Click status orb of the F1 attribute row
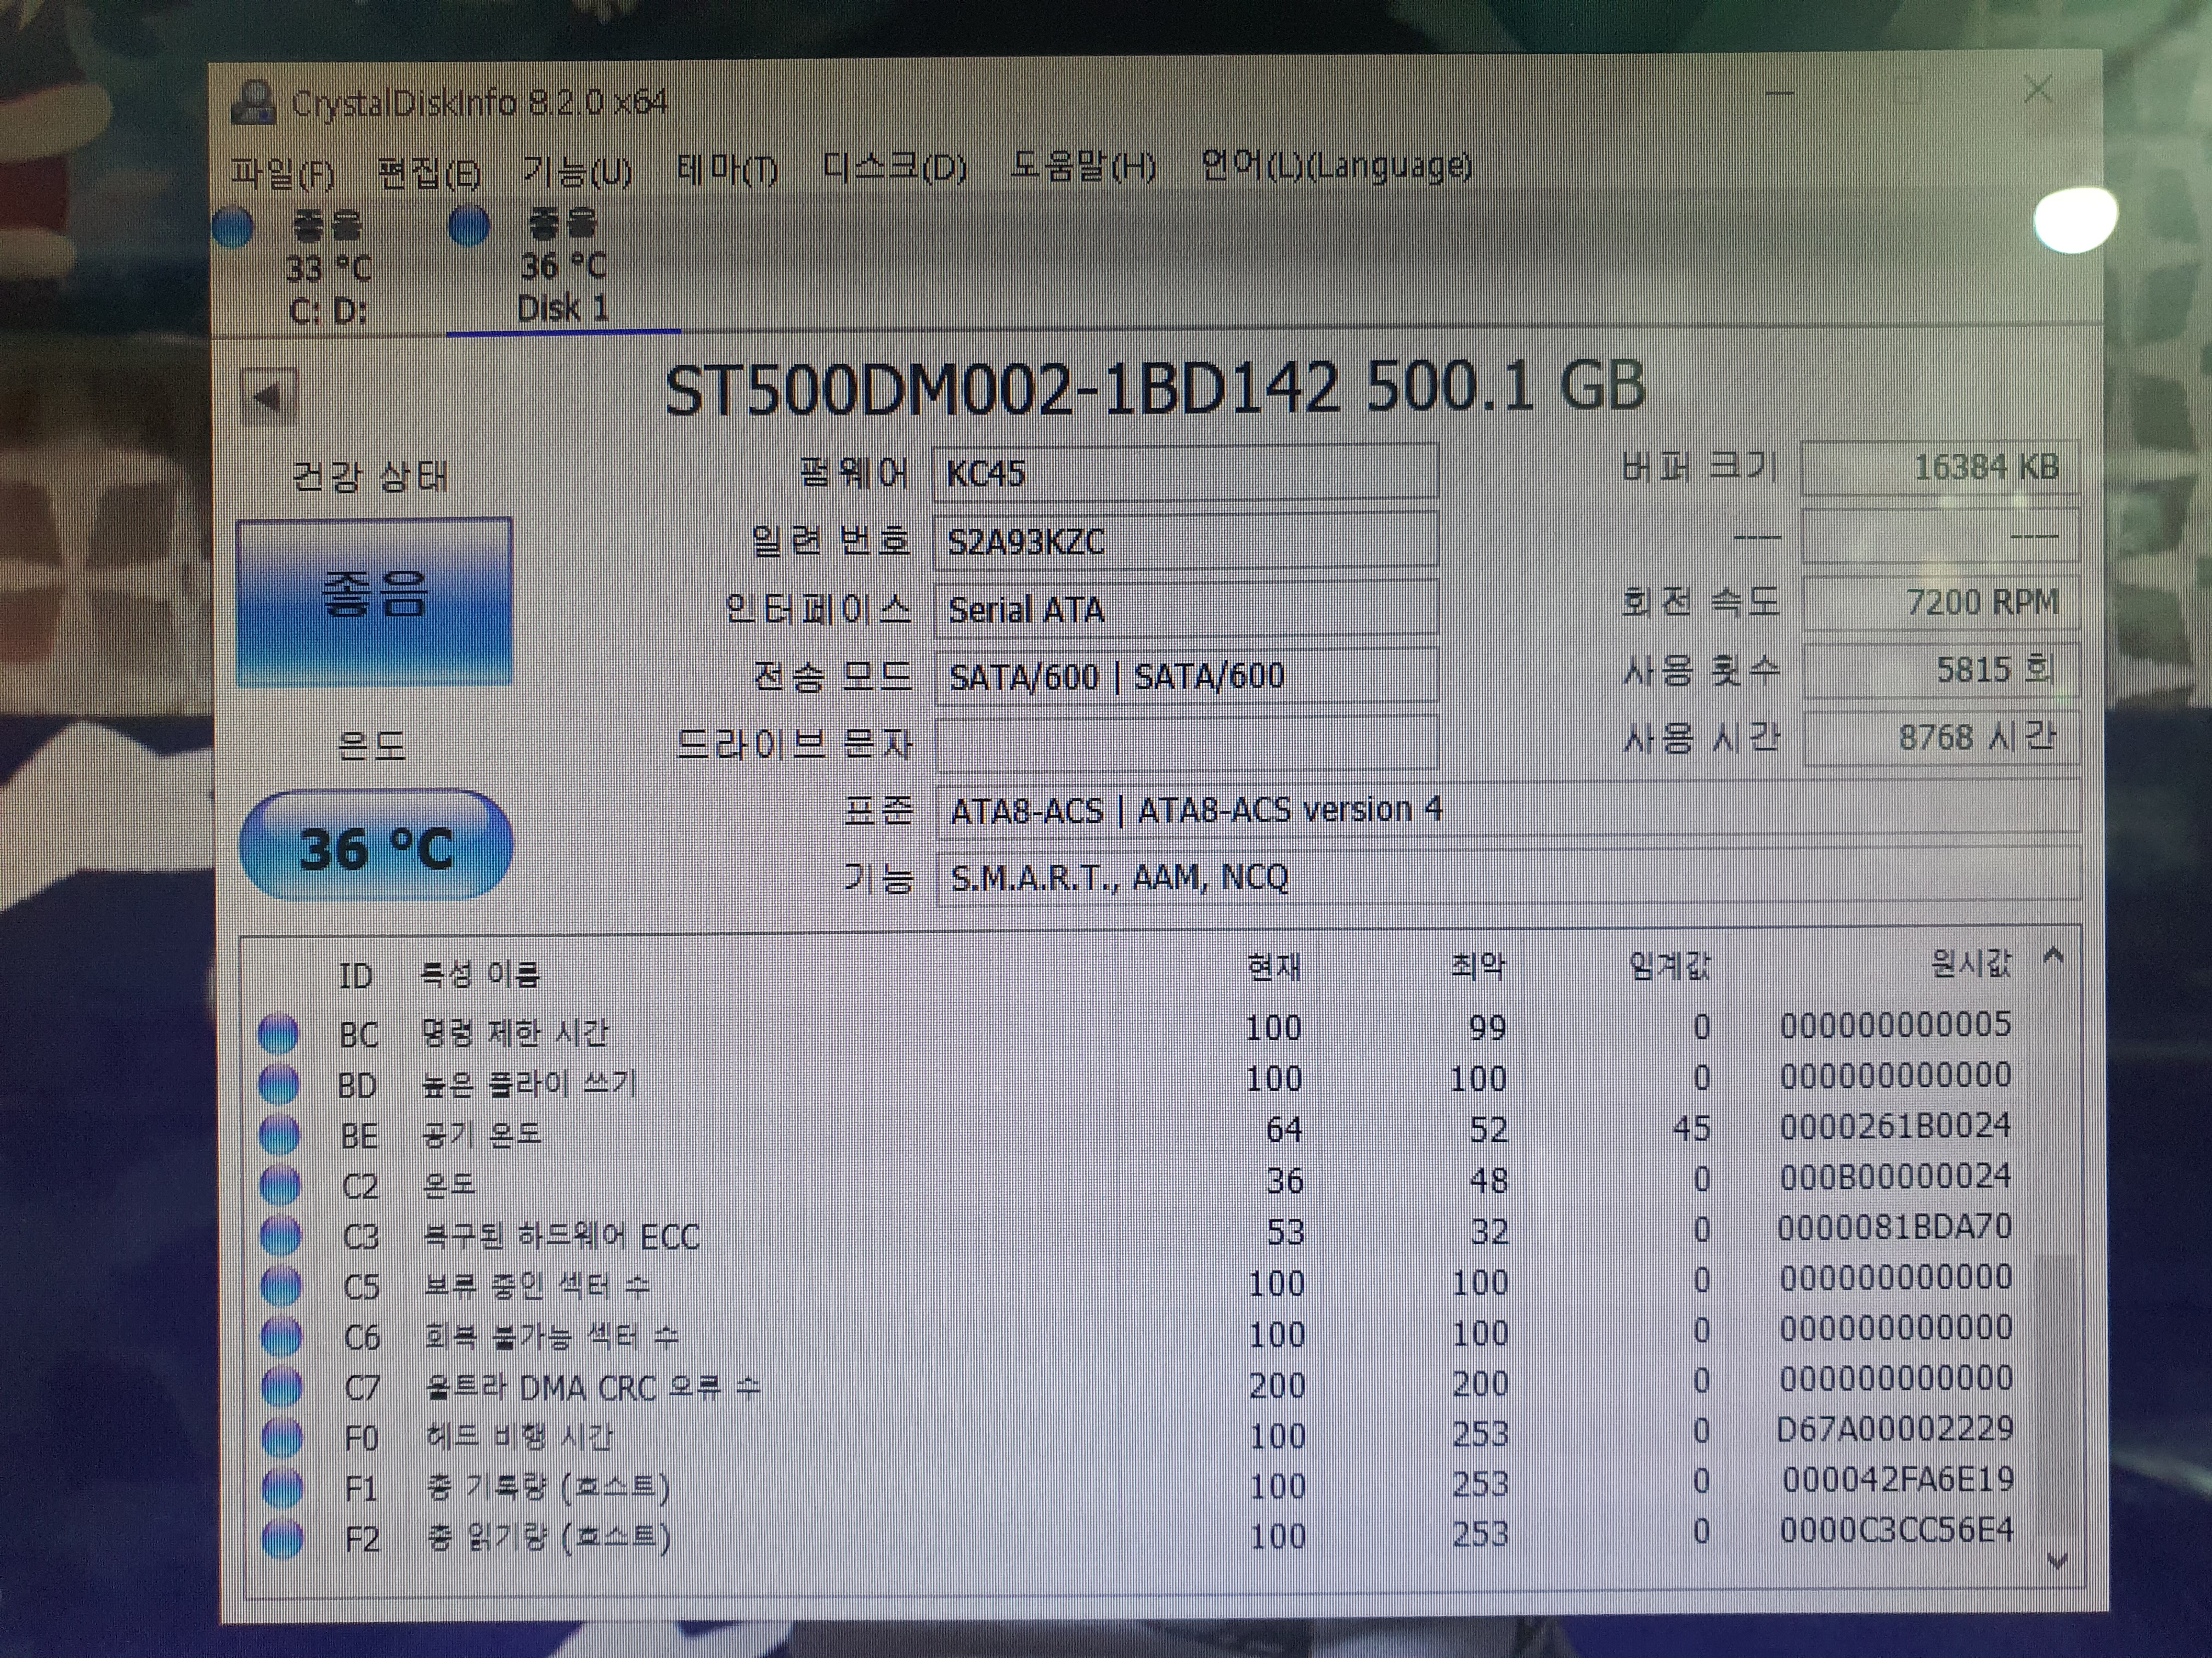Viewport: 2212px width, 1658px height. [x=282, y=1488]
